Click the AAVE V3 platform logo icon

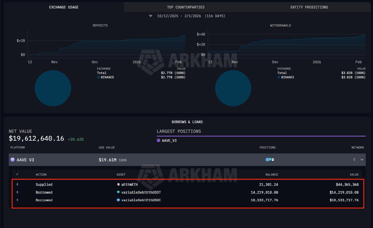click(x=13, y=160)
